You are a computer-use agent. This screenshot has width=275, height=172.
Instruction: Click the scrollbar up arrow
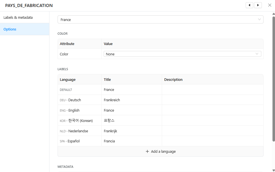point(273,14)
